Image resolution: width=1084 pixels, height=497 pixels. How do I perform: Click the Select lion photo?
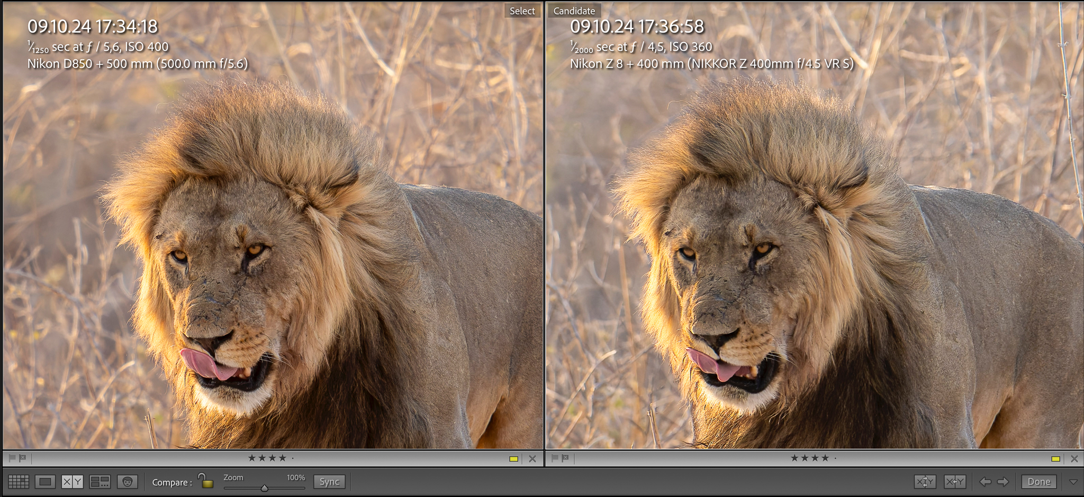coord(273,225)
